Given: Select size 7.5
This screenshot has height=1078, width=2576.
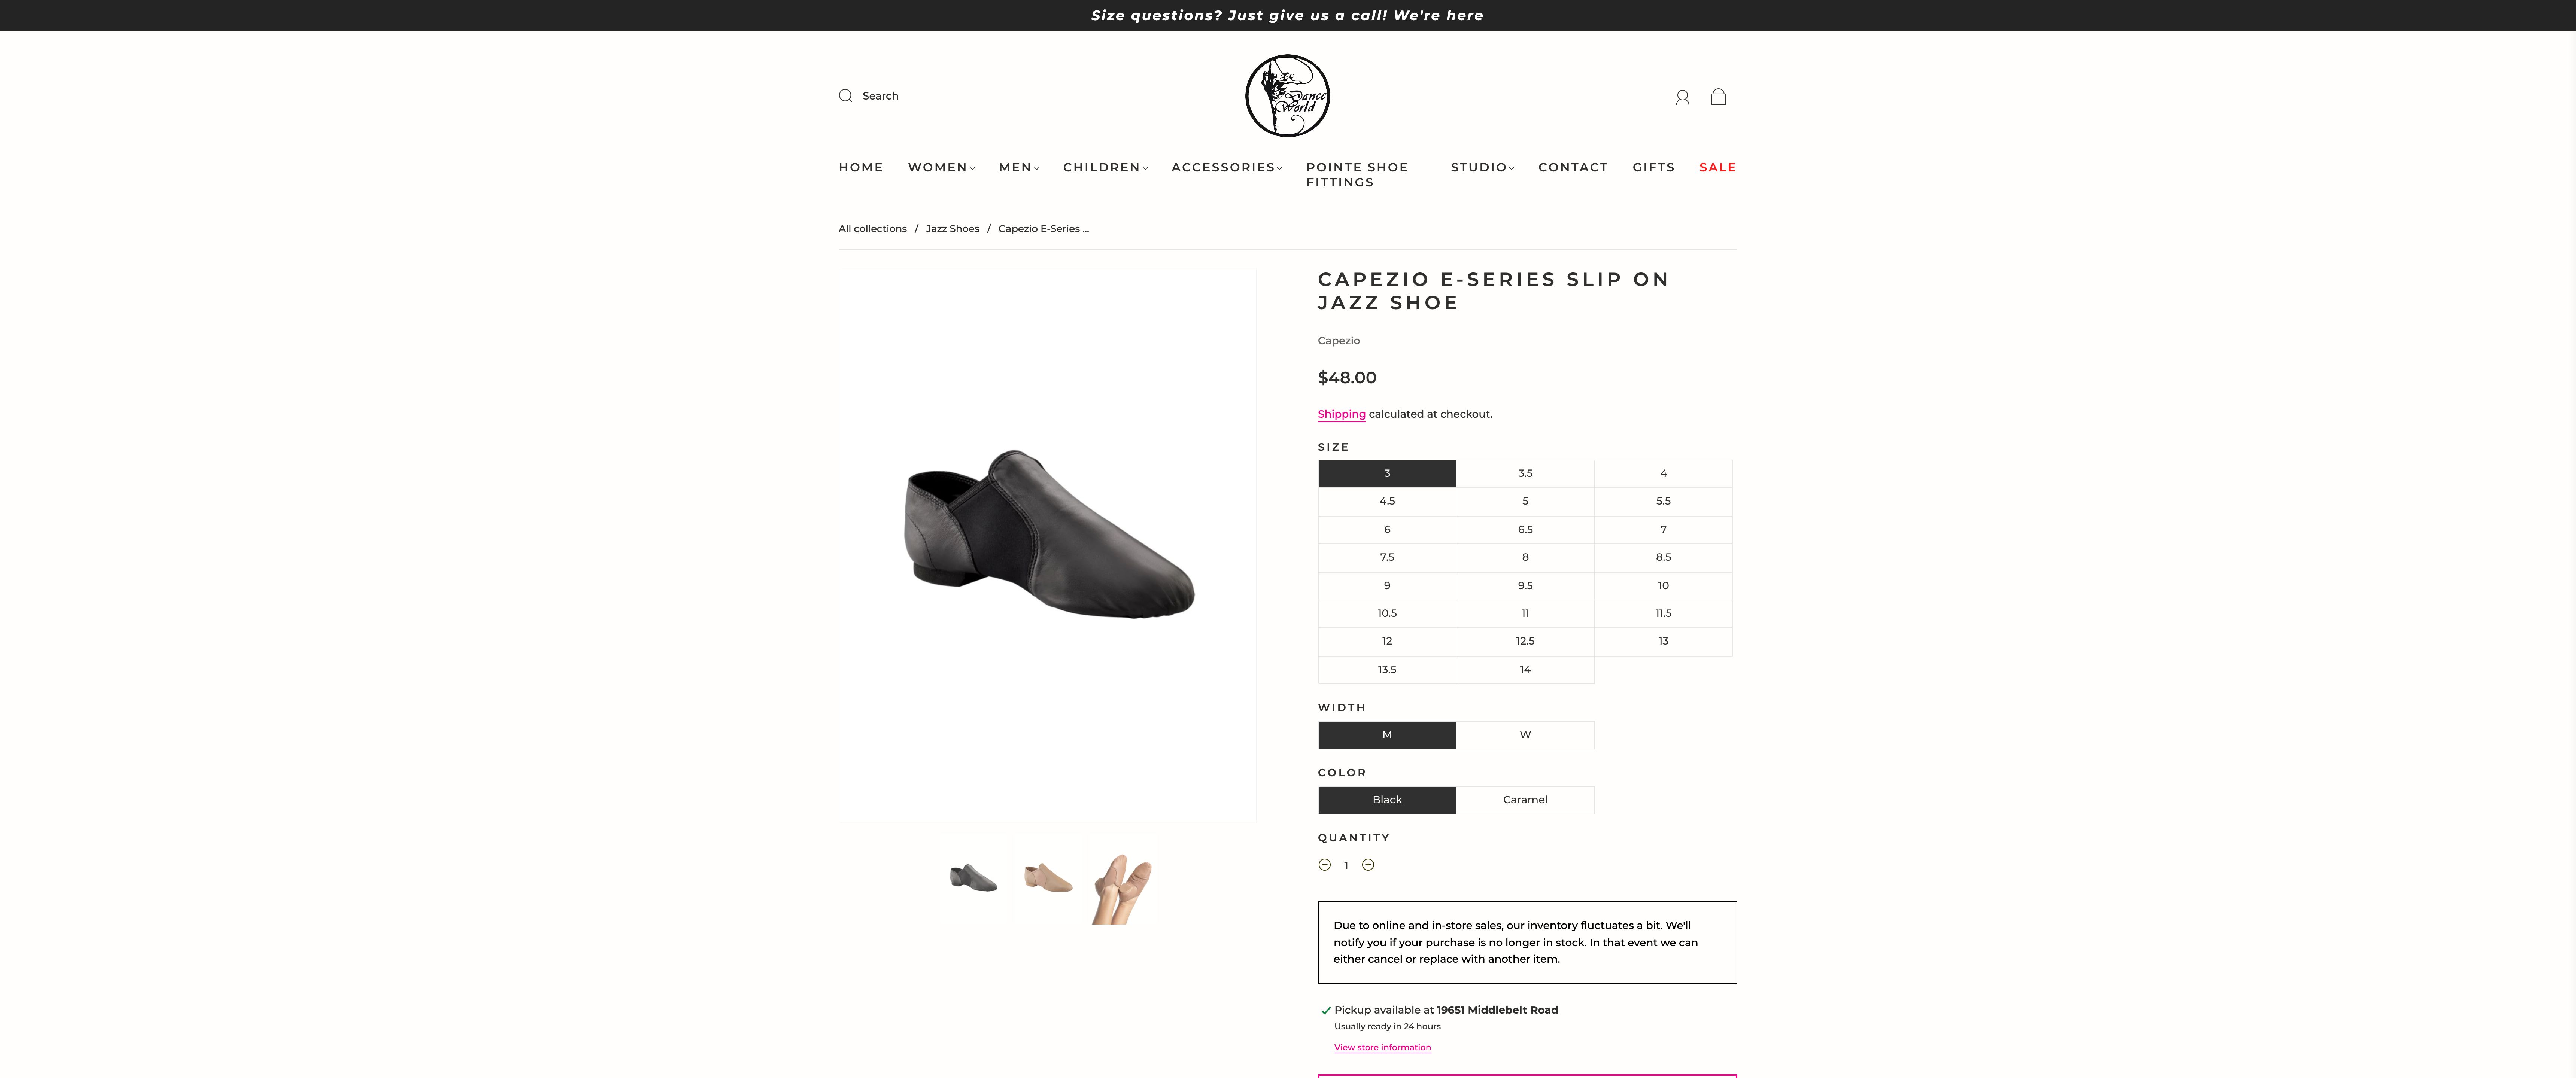Looking at the screenshot, I should pos(1387,557).
